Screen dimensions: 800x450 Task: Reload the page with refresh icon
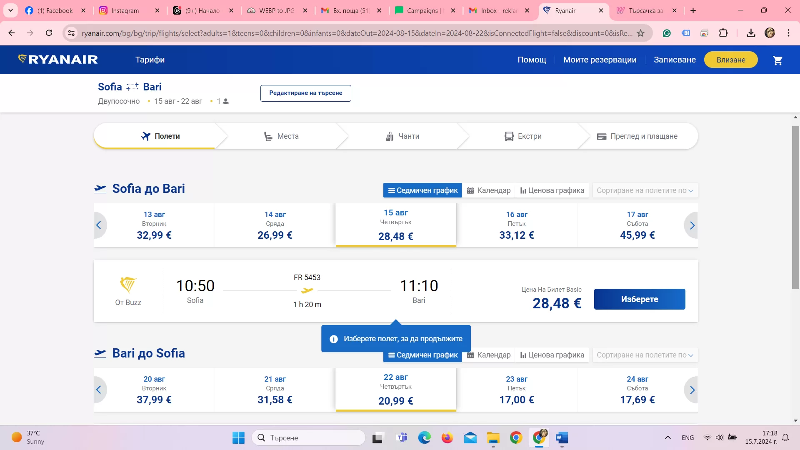pos(49,33)
